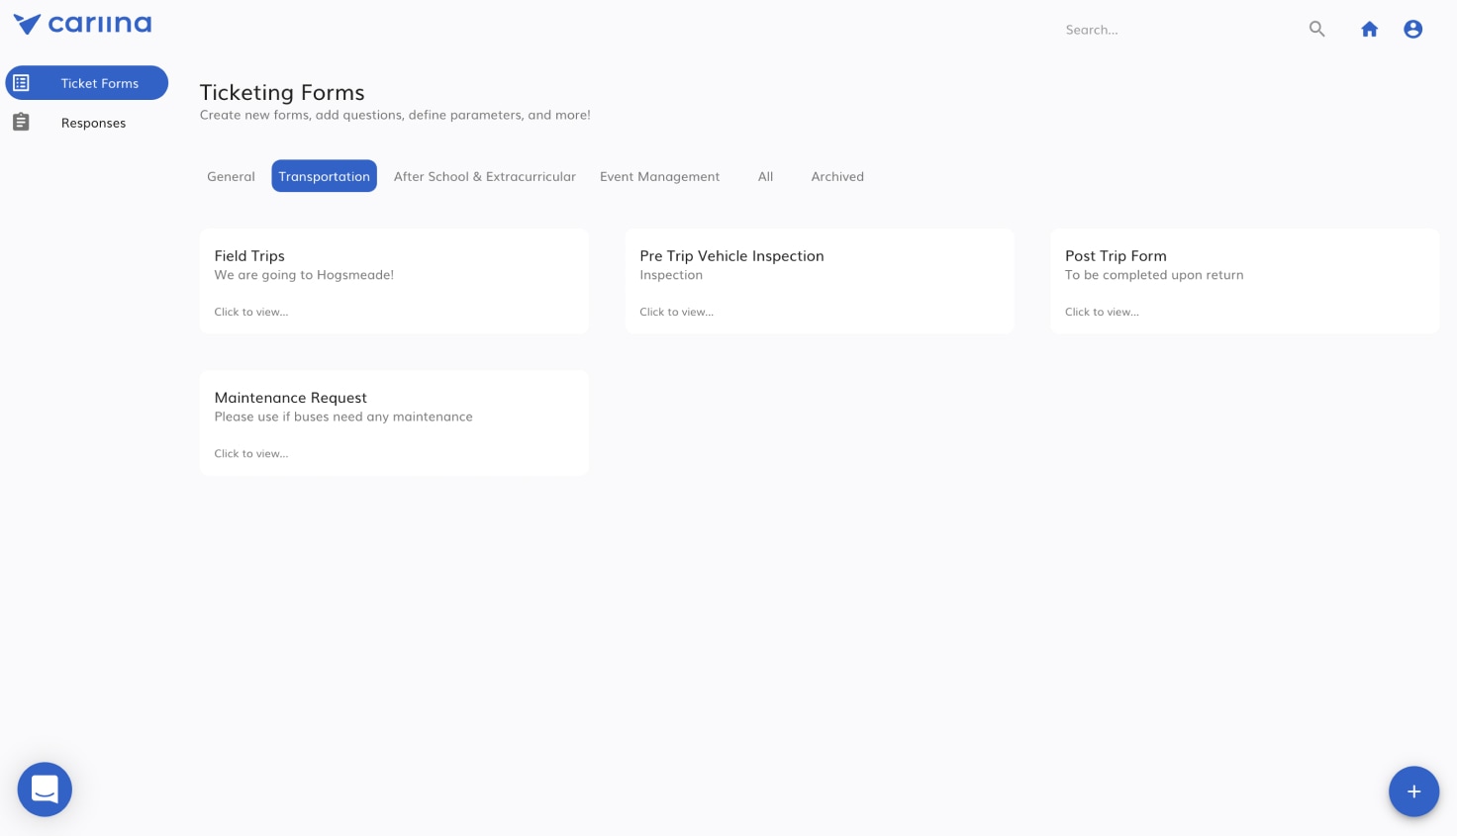Open the chat support bubble
This screenshot has height=836, width=1457.
point(45,789)
